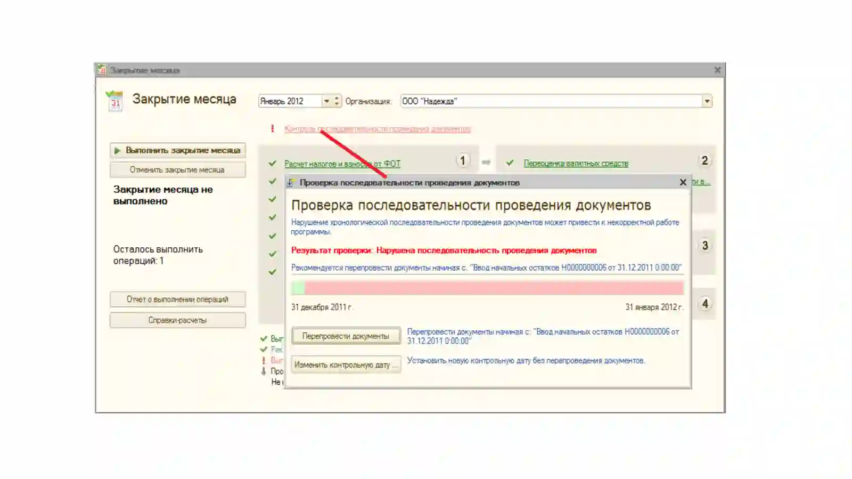Click green checkmark beside Расчет налогов
This screenshot has height=479, width=852.
click(x=273, y=164)
